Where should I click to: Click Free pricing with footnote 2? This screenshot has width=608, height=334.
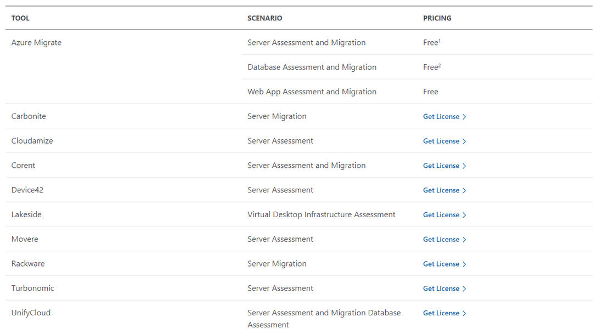431,67
